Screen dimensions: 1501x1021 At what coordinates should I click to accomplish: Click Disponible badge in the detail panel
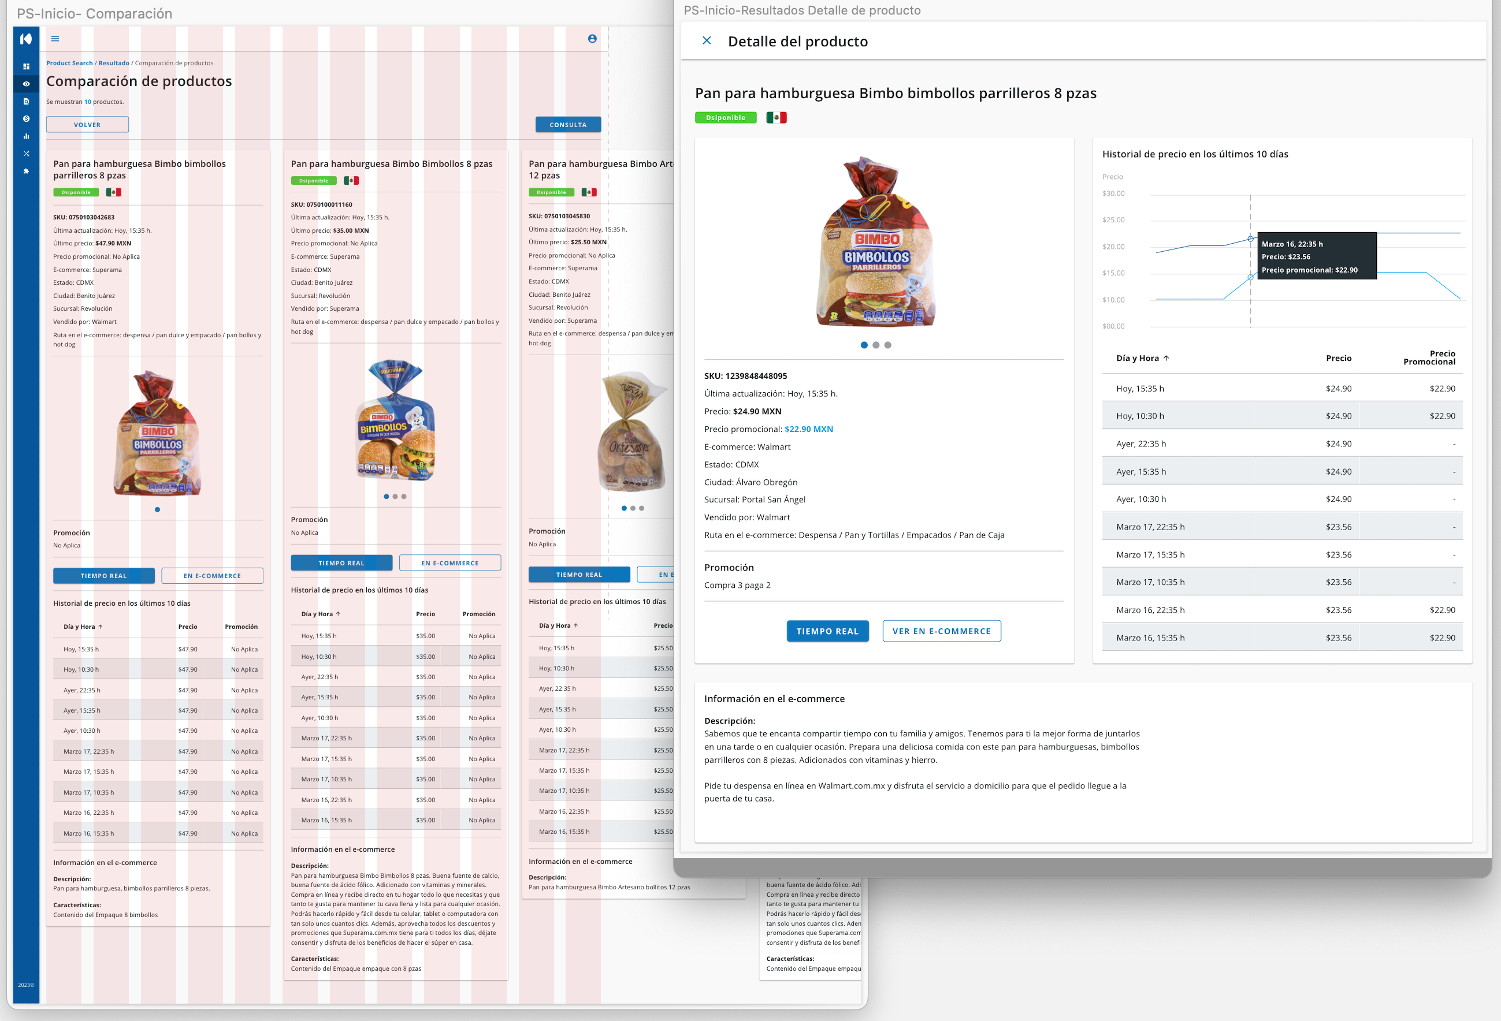point(725,117)
